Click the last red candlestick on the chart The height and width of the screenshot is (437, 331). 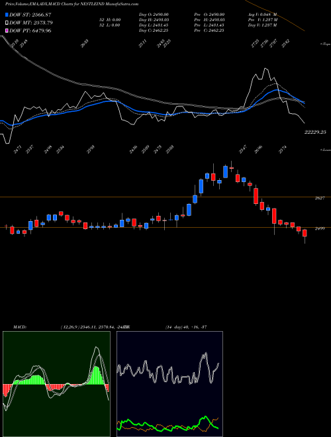click(x=305, y=233)
